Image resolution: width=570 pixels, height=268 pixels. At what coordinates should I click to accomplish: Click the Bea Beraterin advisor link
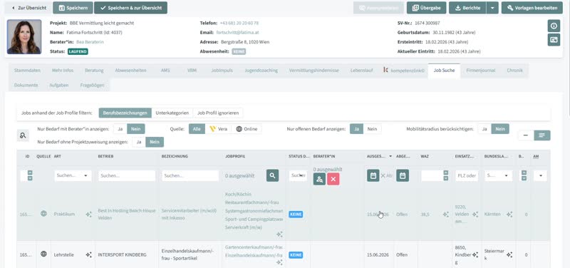coord(90,42)
